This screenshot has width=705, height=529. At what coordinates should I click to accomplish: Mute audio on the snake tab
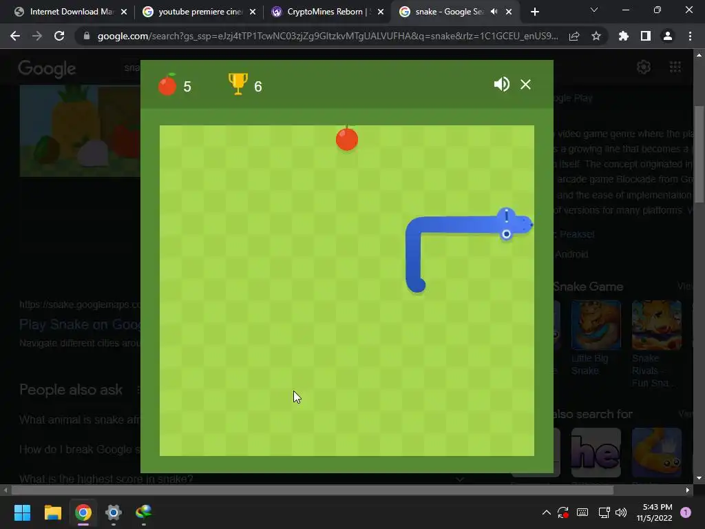494,12
